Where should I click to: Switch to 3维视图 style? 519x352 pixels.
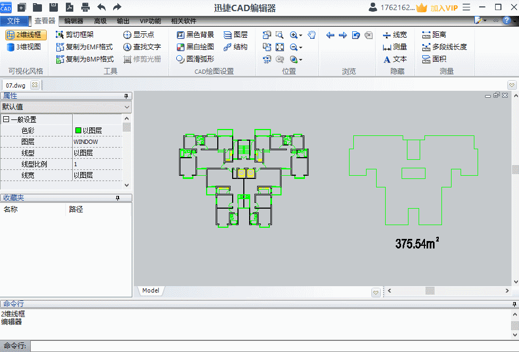click(x=24, y=47)
